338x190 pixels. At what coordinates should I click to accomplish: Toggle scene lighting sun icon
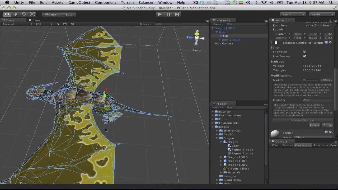tap(58, 24)
